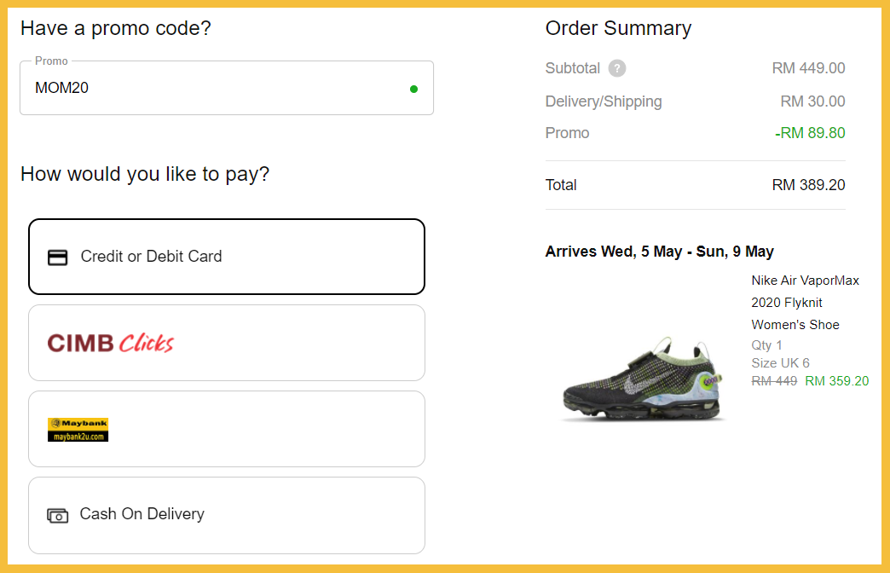Click the Delivery/Shipping fee RM 30.00
The height and width of the screenshot is (573, 890).
[x=812, y=101]
